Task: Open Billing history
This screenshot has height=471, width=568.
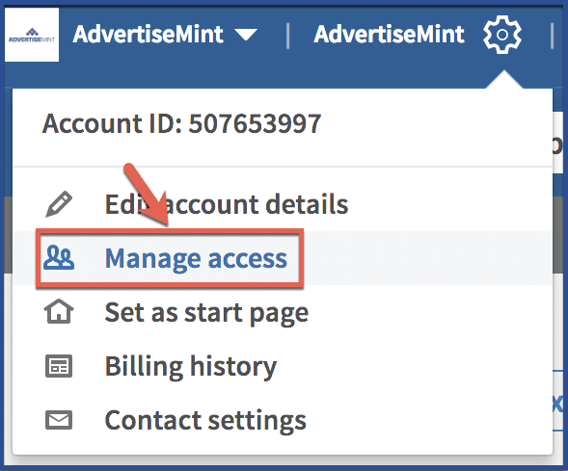Action: (x=191, y=366)
